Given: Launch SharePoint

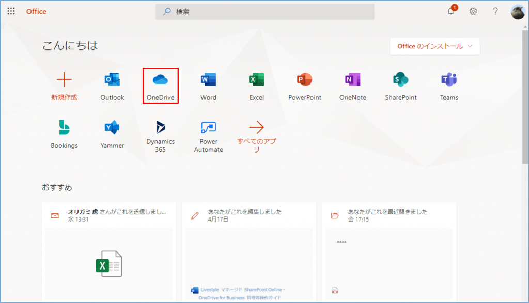Looking at the screenshot, I should (401, 87).
